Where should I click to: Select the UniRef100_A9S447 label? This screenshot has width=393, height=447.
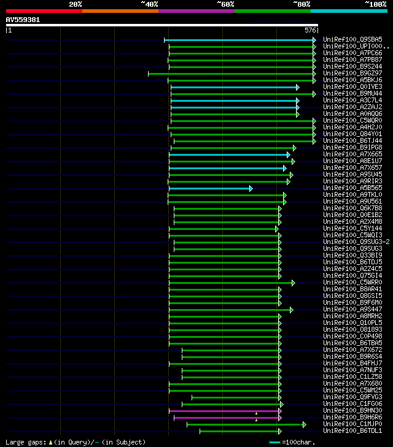tap(352, 309)
